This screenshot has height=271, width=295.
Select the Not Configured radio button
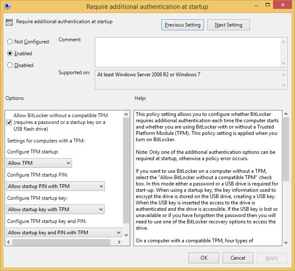(10, 42)
